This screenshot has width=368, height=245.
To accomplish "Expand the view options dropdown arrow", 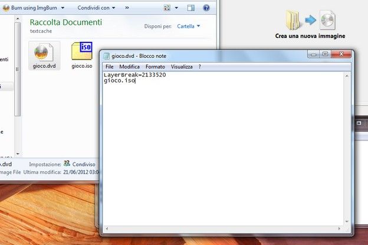I will 176,8.
